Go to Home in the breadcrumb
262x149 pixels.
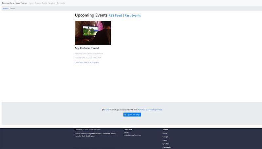pyautogui.click(x=5, y=9)
